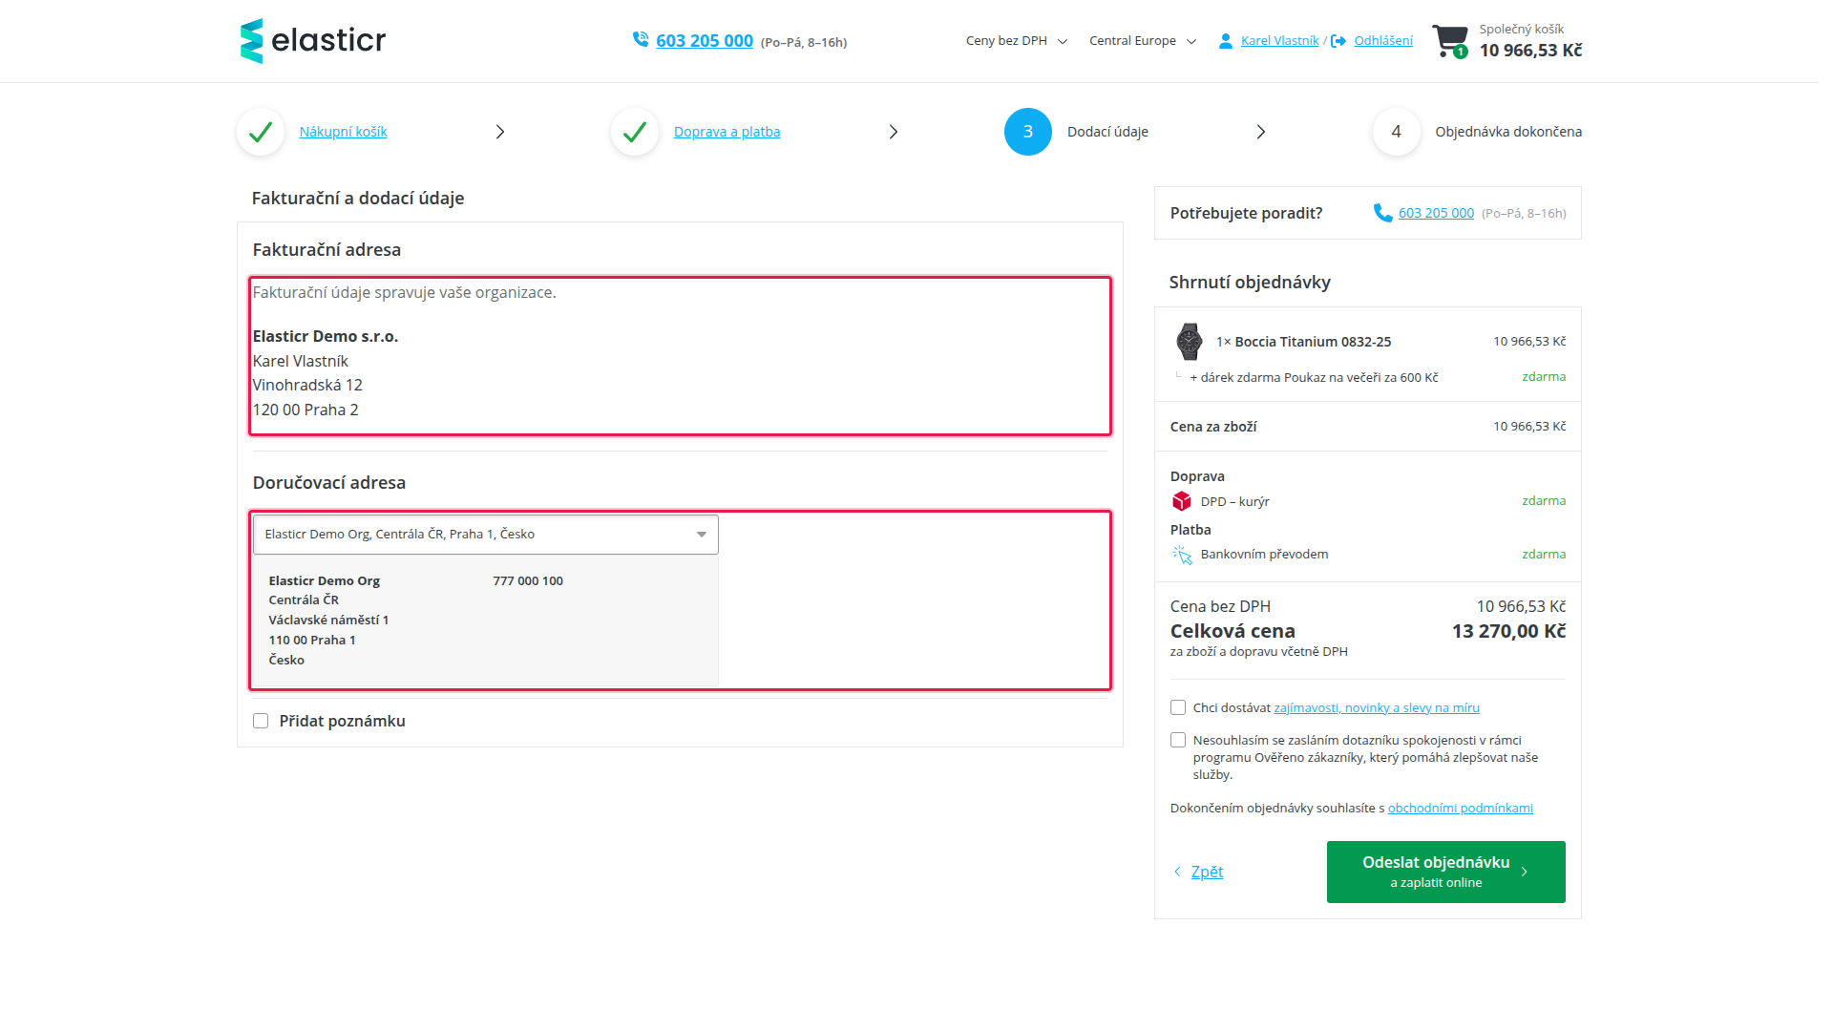Tick the newsletter subscription checkbox
Image resolution: width=1833 pixels, height=1031 pixels.
coord(1178,707)
